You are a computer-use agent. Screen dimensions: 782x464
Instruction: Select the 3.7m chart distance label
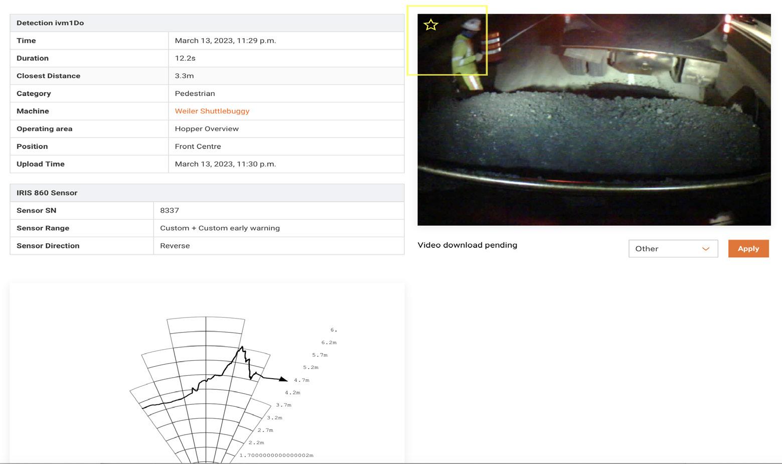click(x=284, y=405)
